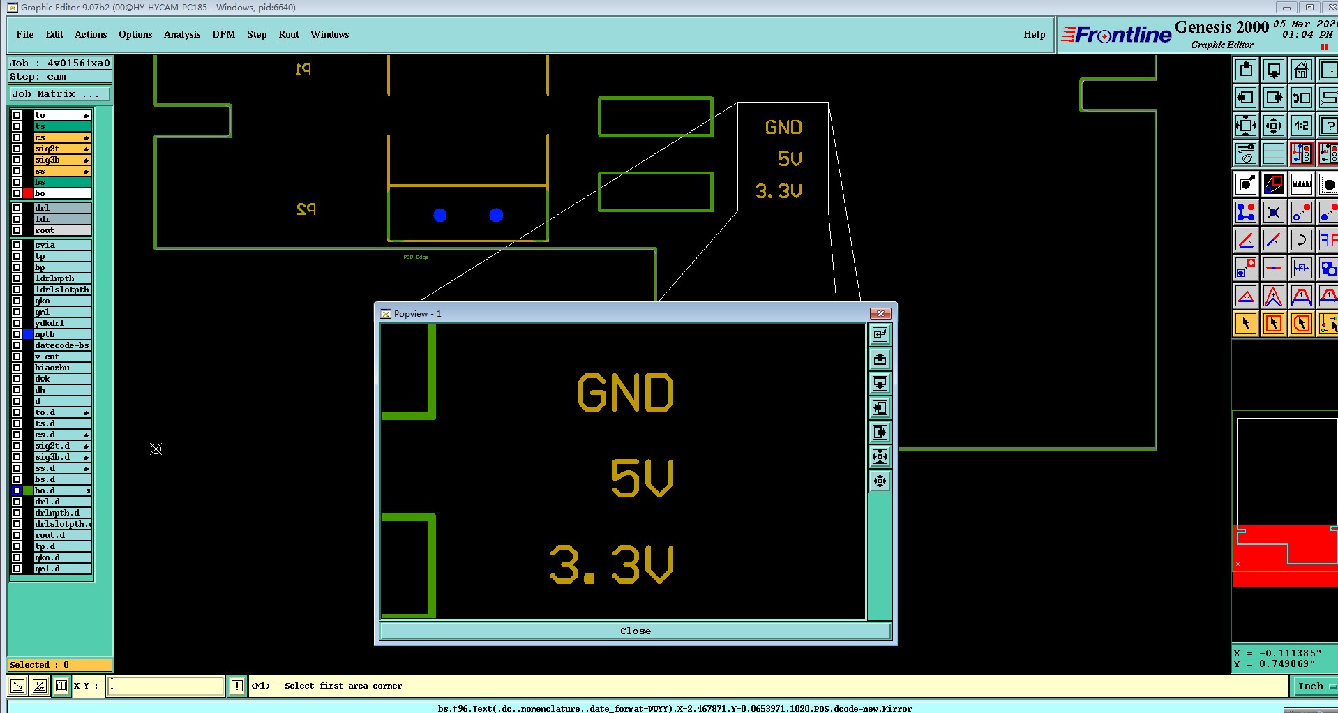Click the X Y coordinate input field
Screen dimensions: 1338x713
pos(166,686)
